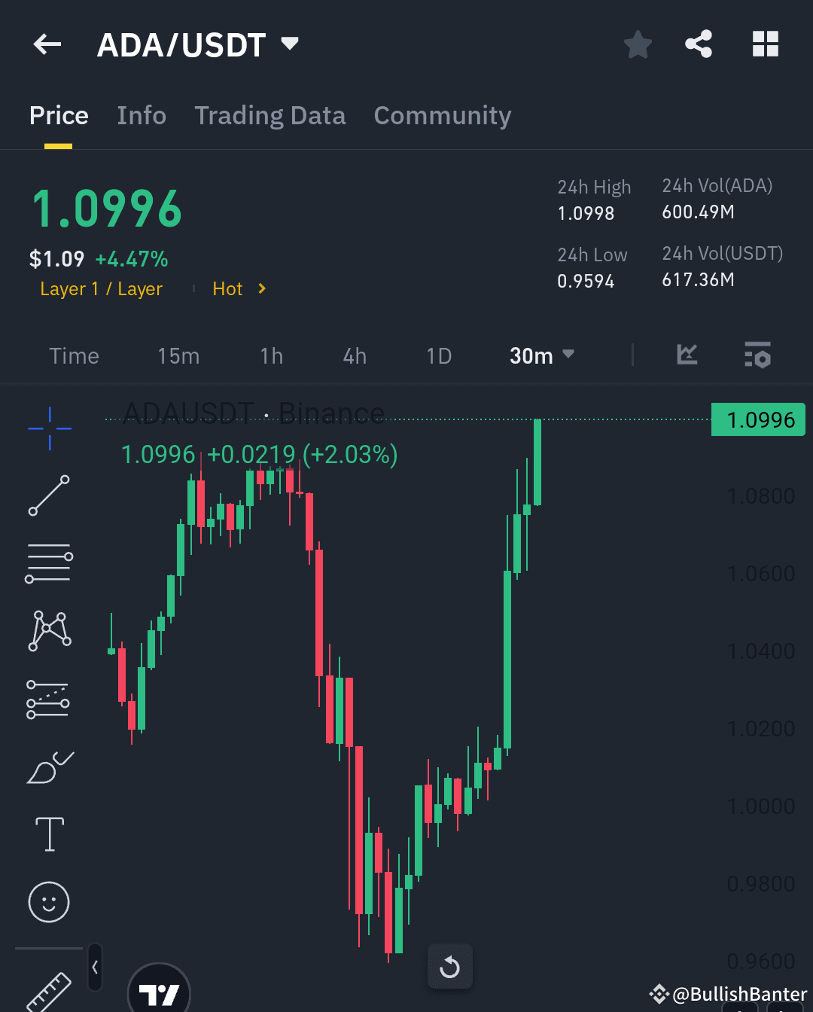Open the Hot tokens link

228,288
